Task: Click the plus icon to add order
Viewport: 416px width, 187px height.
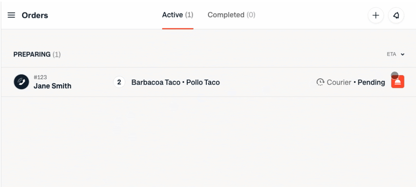Action: tap(375, 16)
